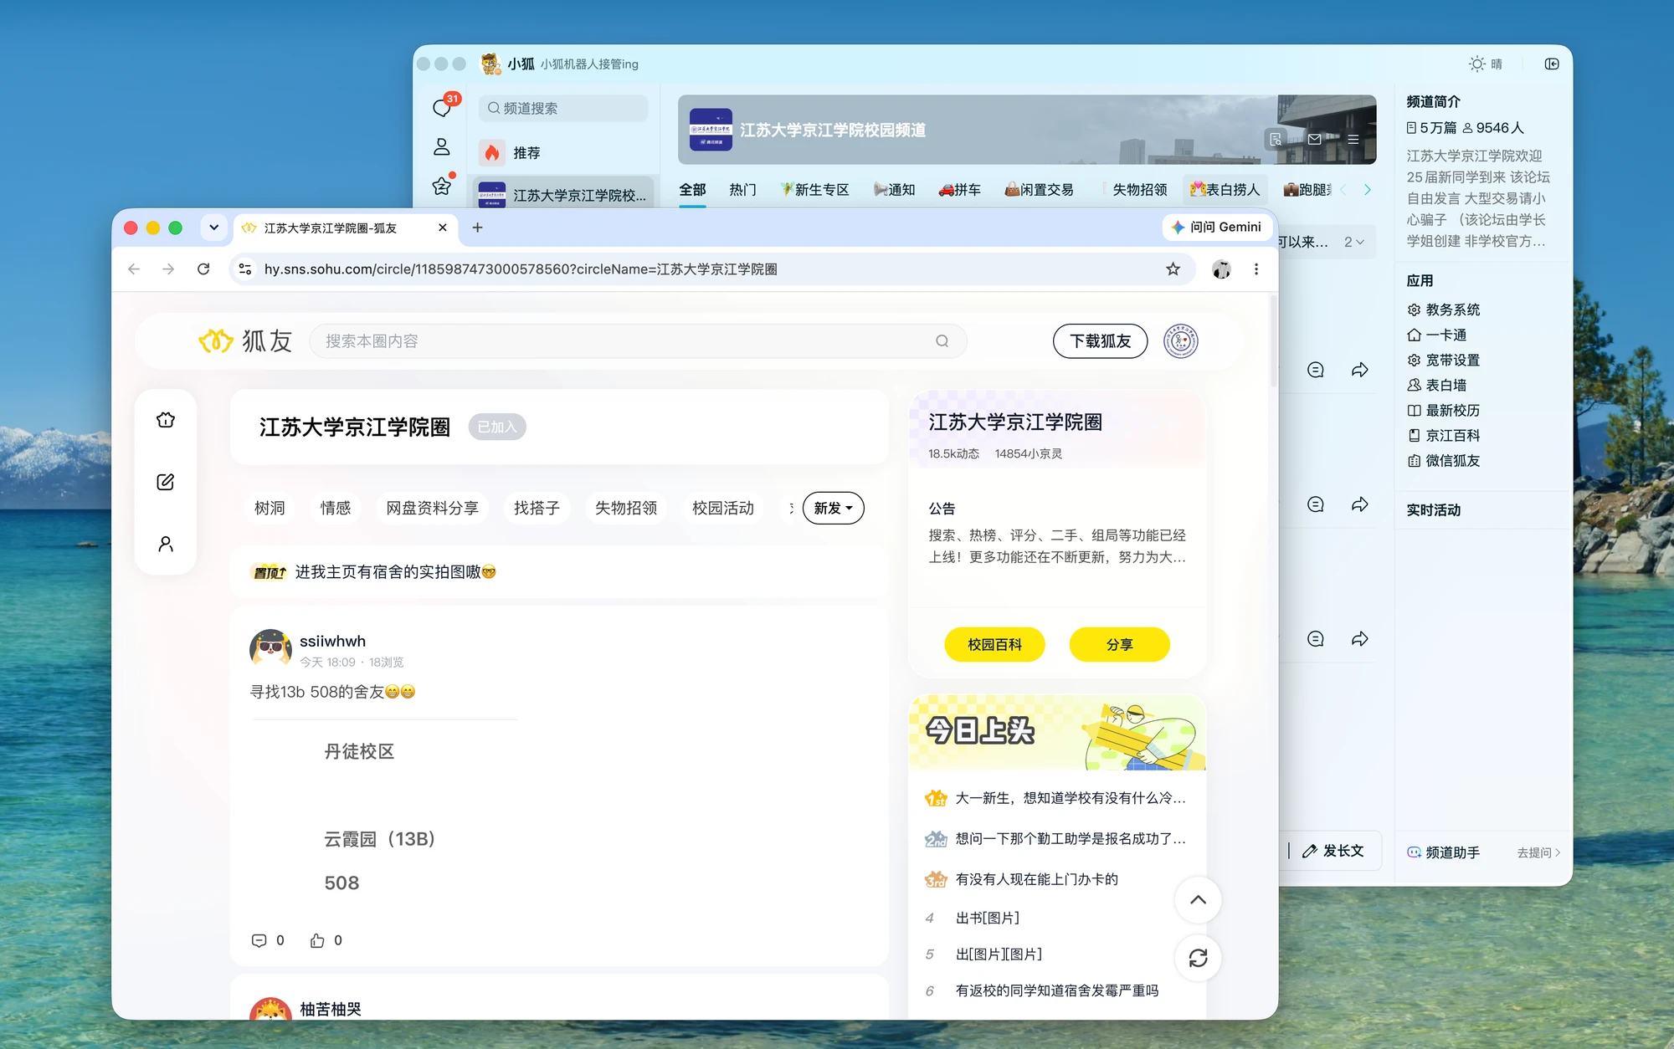Open the 闲置交易 tab

coord(1039,190)
